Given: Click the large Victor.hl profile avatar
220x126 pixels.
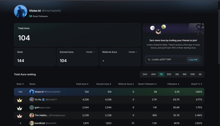Looking at the screenshot, I should 20,12.
